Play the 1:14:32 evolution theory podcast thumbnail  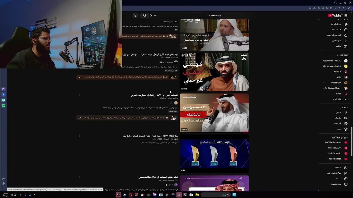(214, 35)
